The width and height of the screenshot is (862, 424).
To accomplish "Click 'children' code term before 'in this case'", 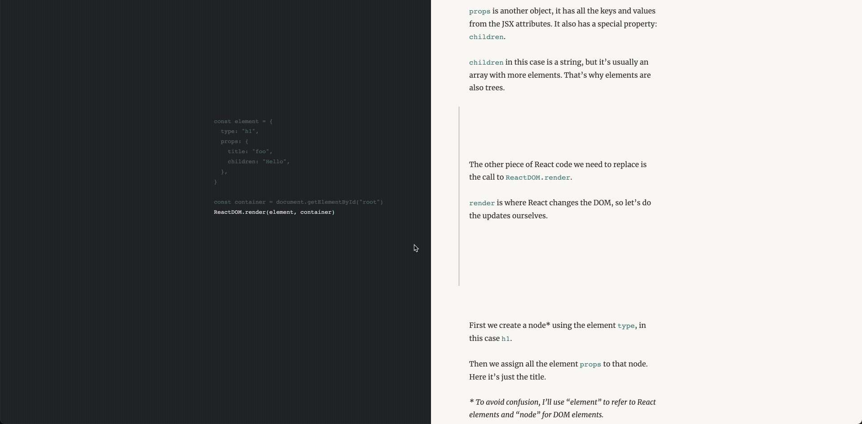I will pos(486,62).
